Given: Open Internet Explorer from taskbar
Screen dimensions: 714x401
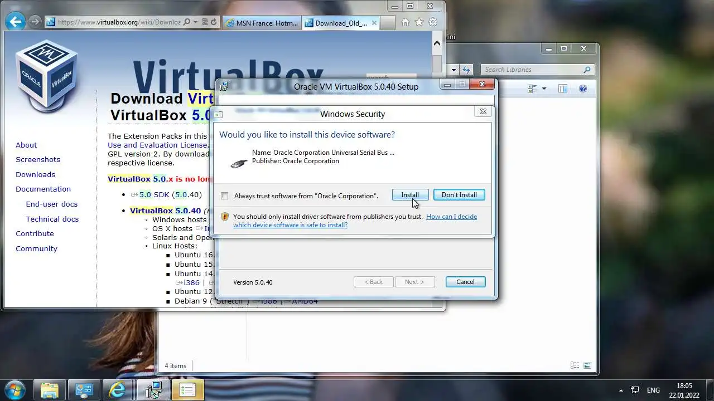Looking at the screenshot, I should (118, 390).
